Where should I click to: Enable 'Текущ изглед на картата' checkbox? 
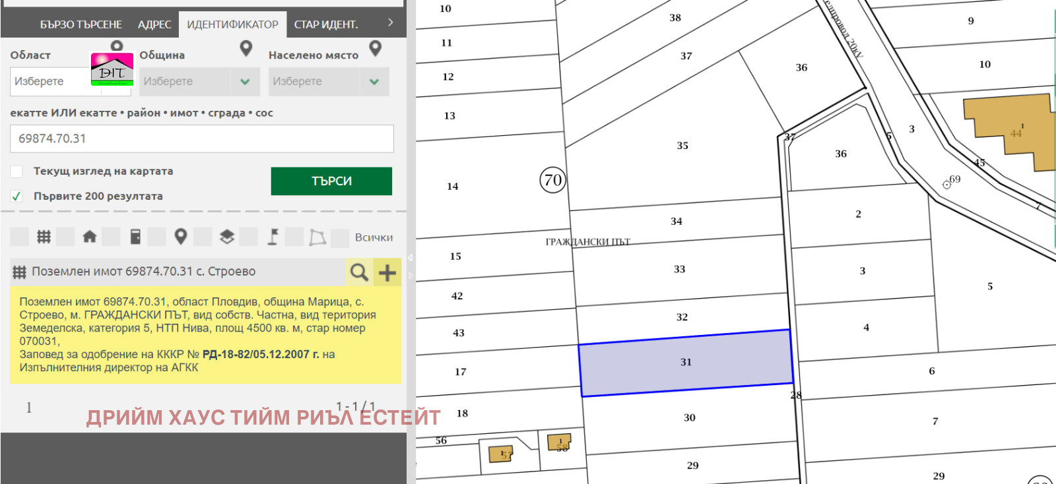pos(16,171)
